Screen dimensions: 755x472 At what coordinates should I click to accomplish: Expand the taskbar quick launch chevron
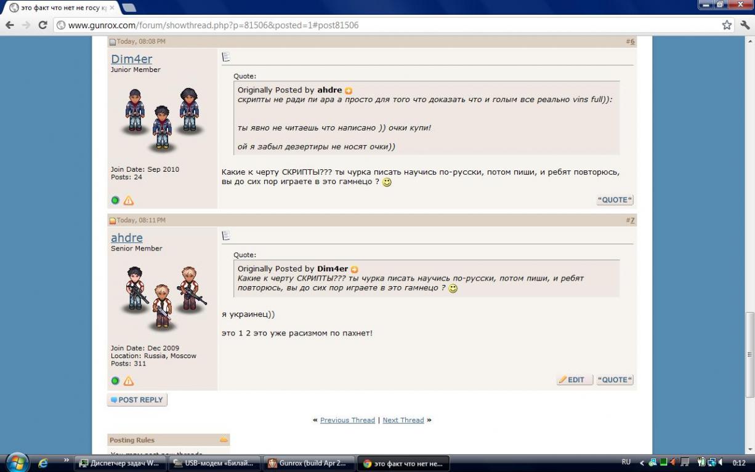click(x=67, y=460)
